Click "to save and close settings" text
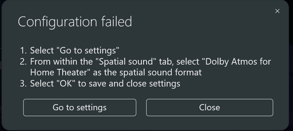Image resolution: width=293 pixels, height=131 pixels. point(129,83)
